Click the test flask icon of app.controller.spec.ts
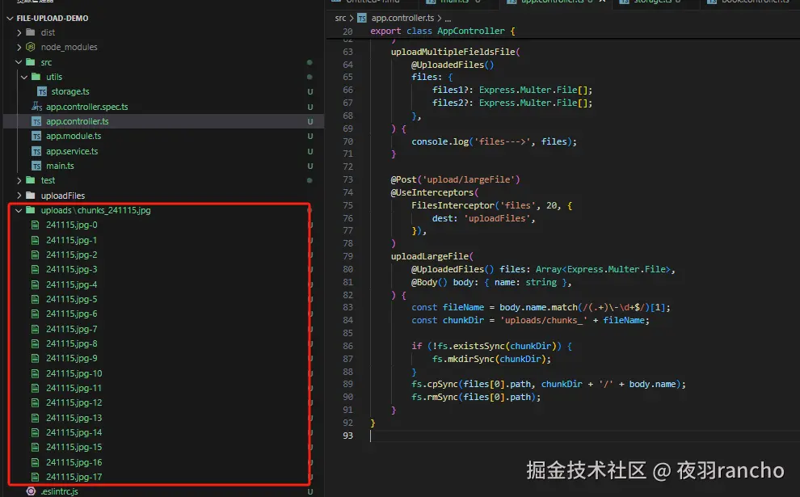The width and height of the screenshot is (800, 497). pyautogui.click(x=36, y=107)
